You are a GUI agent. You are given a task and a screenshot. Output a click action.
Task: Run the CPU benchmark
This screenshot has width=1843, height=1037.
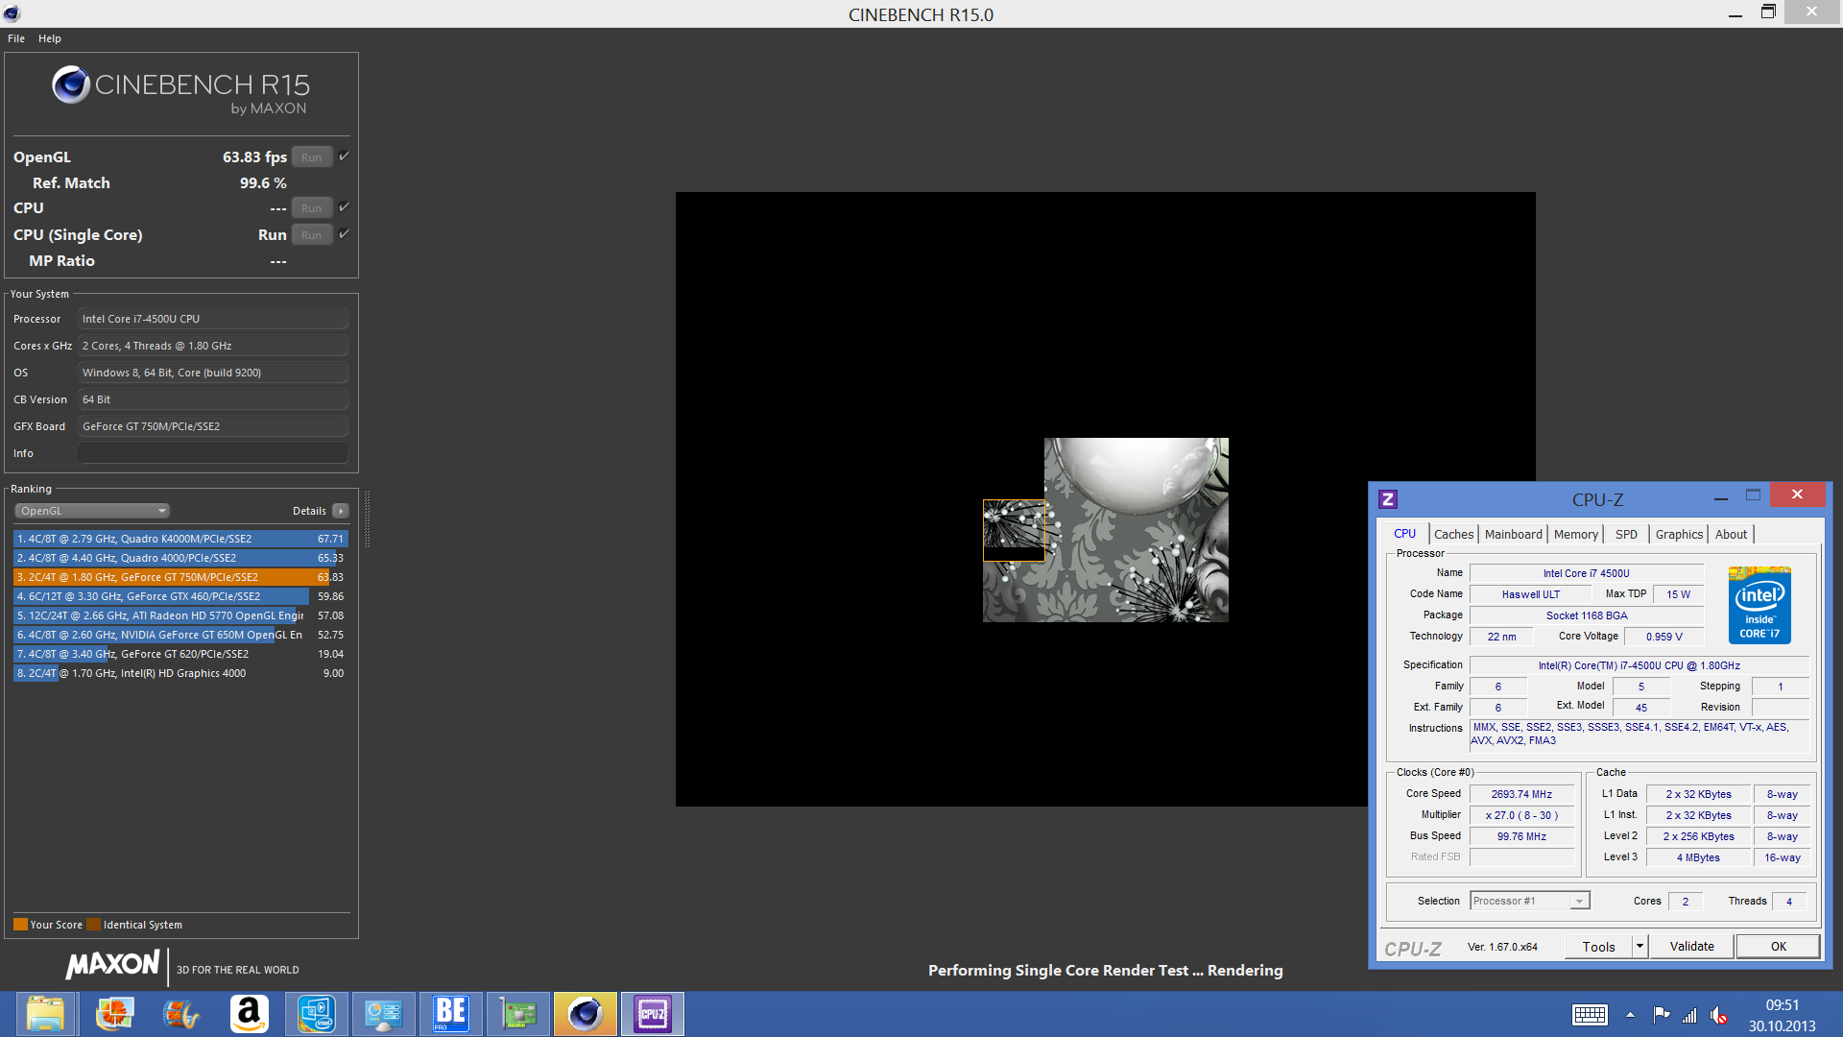312,208
